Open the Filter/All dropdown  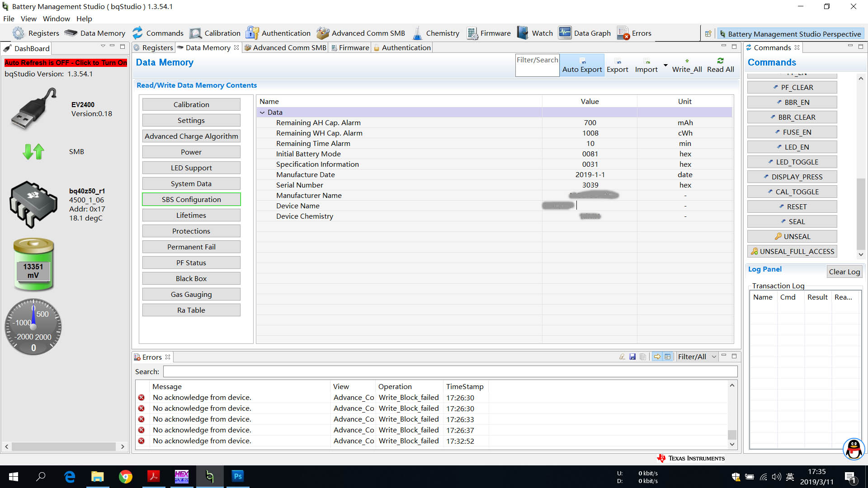714,357
